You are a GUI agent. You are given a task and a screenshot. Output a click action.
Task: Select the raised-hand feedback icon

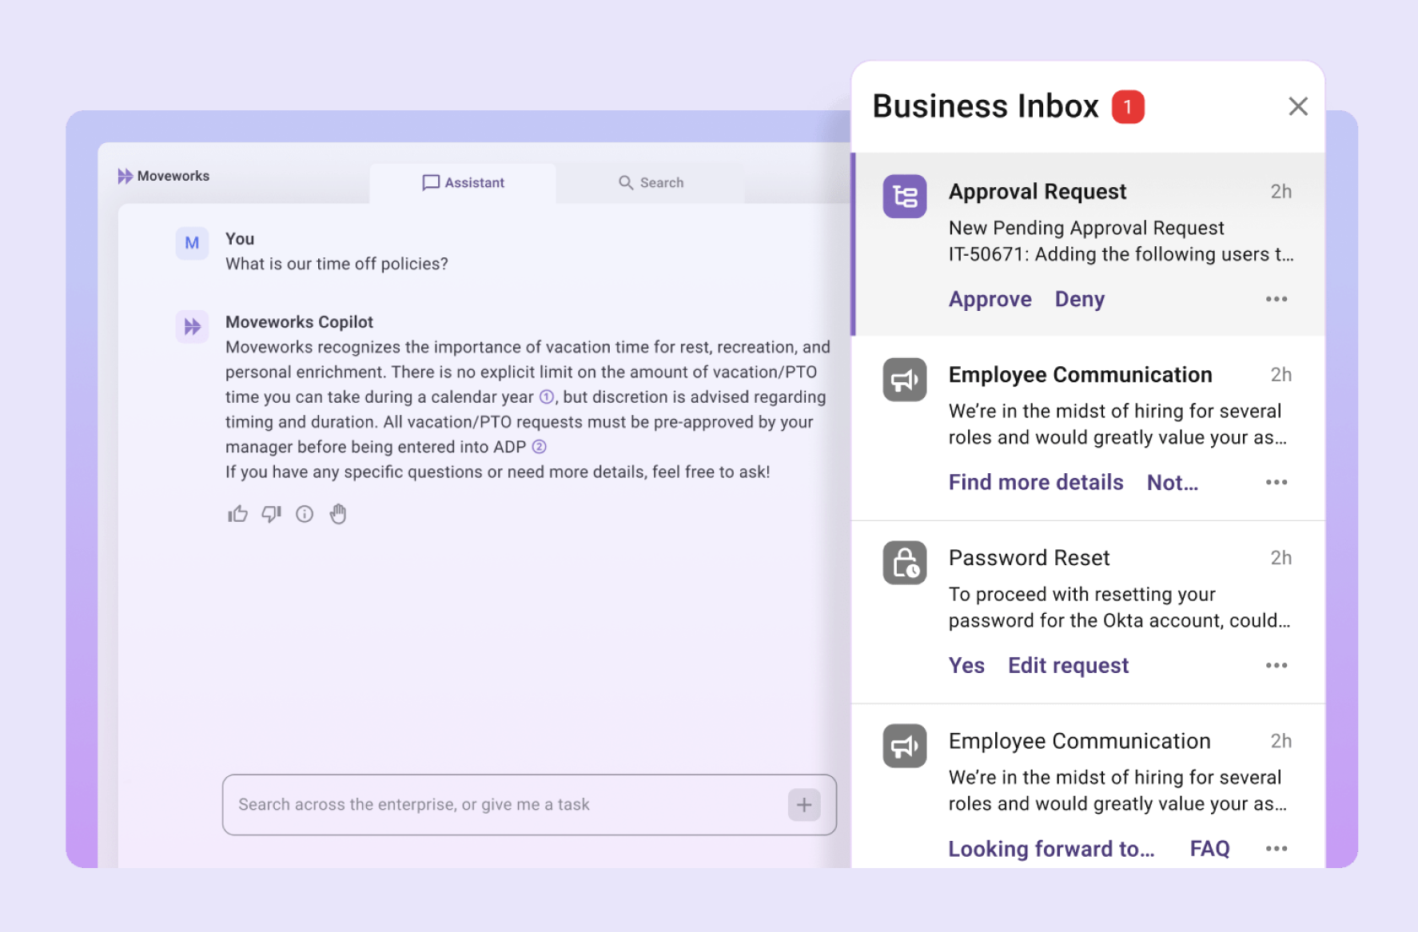click(x=337, y=514)
